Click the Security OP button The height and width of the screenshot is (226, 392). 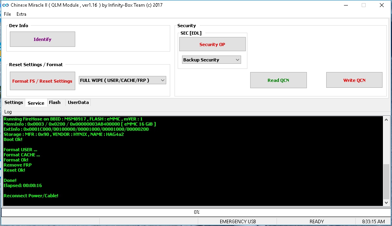point(212,44)
